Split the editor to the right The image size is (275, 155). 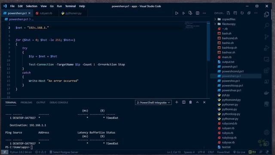click(198, 13)
